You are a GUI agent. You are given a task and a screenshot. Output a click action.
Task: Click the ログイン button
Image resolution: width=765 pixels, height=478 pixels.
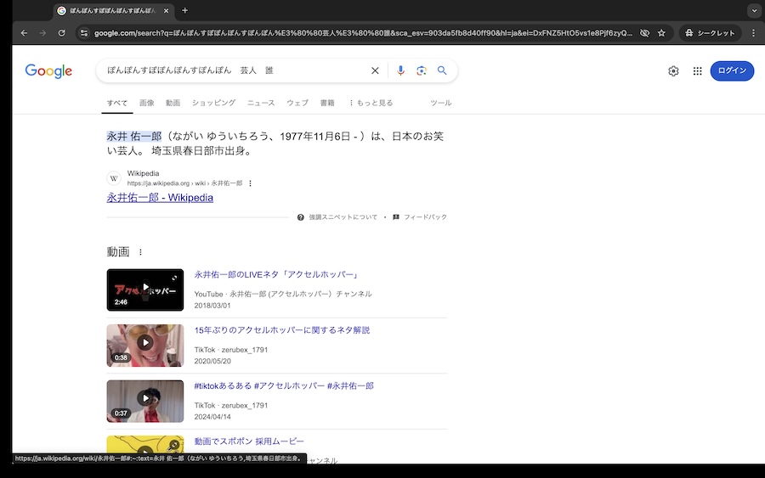click(x=732, y=70)
